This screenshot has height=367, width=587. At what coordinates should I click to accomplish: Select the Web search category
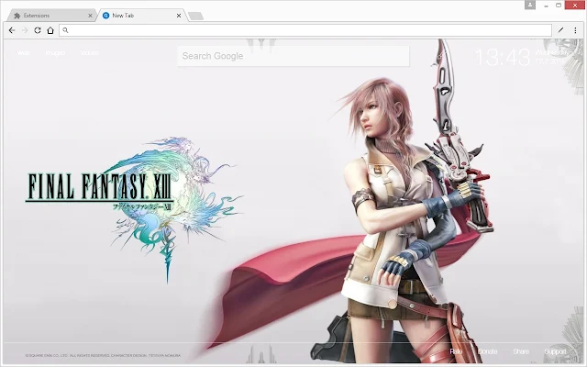(x=23, y=53)
